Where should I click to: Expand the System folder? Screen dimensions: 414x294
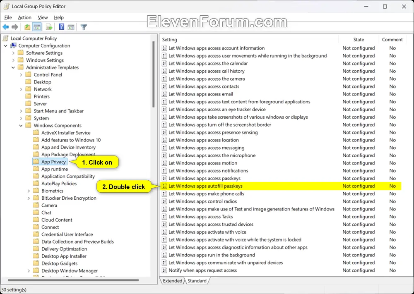pos(21,118)
